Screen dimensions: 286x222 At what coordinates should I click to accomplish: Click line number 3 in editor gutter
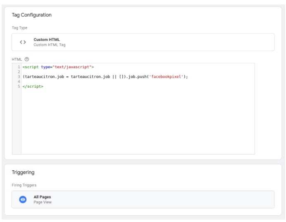(x=19, y=77)
